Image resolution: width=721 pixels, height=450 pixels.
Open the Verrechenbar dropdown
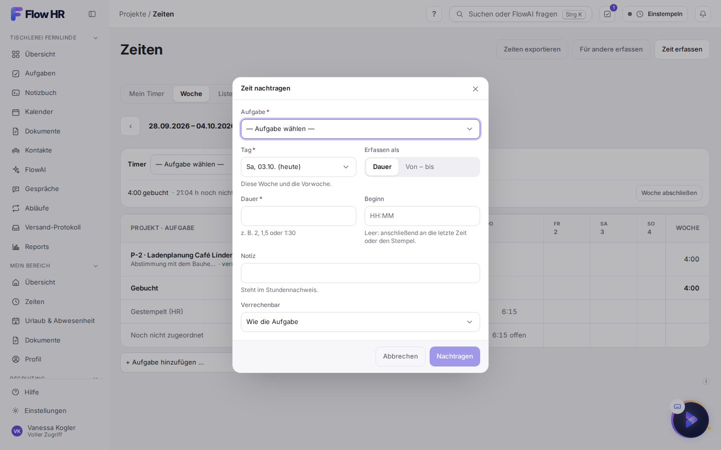pyautogui.click(x=360, y=322)
